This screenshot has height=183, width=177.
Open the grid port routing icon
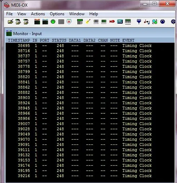61,22
